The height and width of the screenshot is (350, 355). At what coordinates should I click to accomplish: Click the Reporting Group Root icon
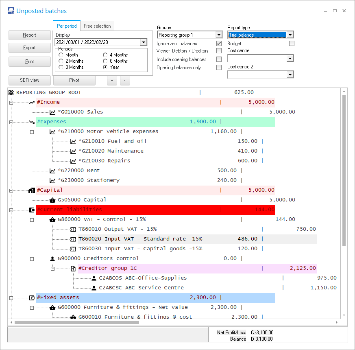pyautogui.click(x=11, y=92)
